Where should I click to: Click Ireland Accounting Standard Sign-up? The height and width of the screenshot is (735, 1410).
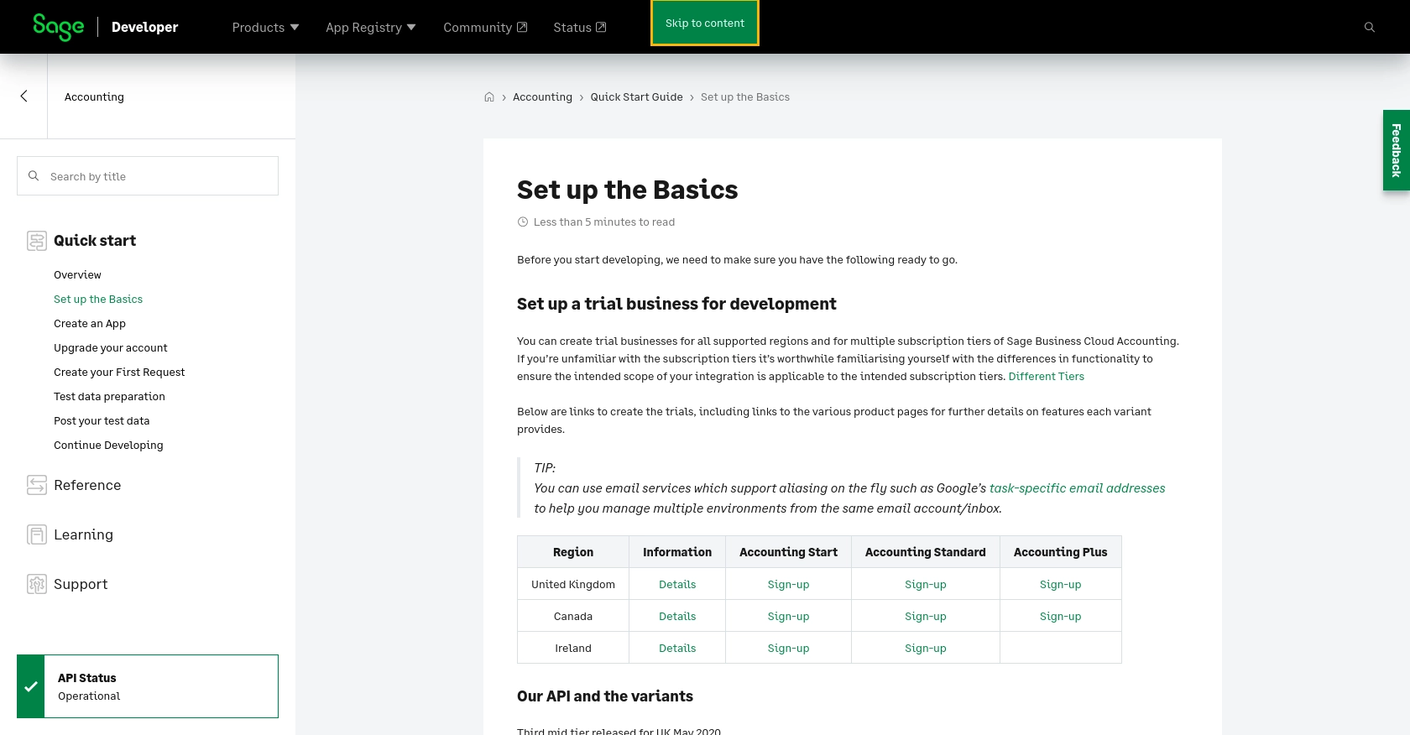click(x=925, y=649)
